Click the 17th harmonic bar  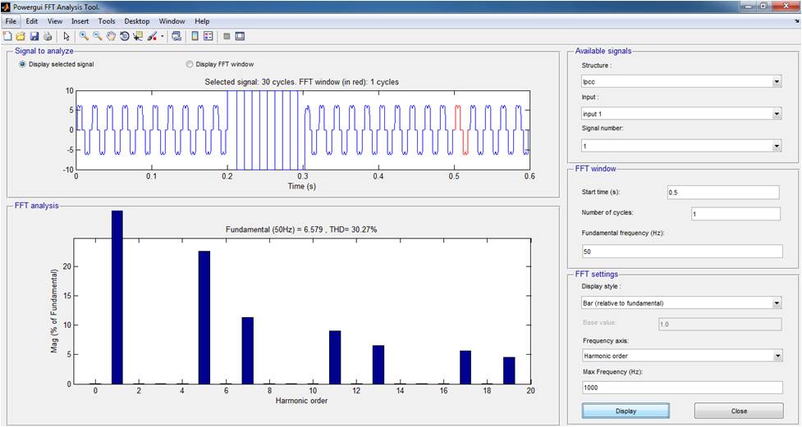tap(465, 367)
